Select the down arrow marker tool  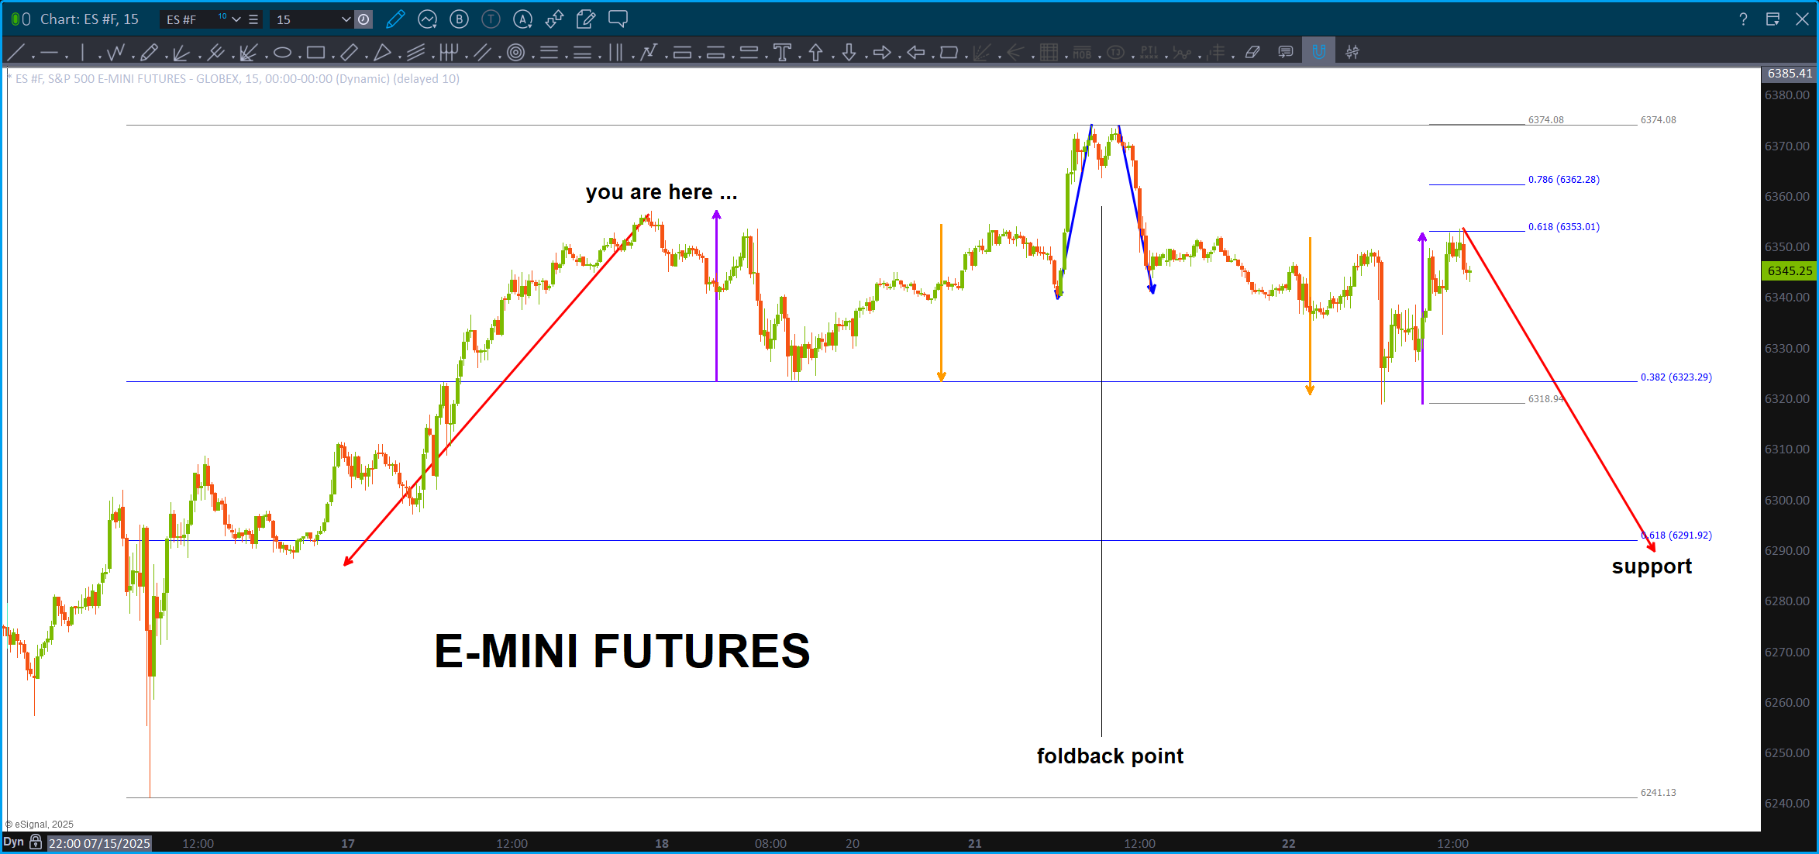(x=849, y=53)
